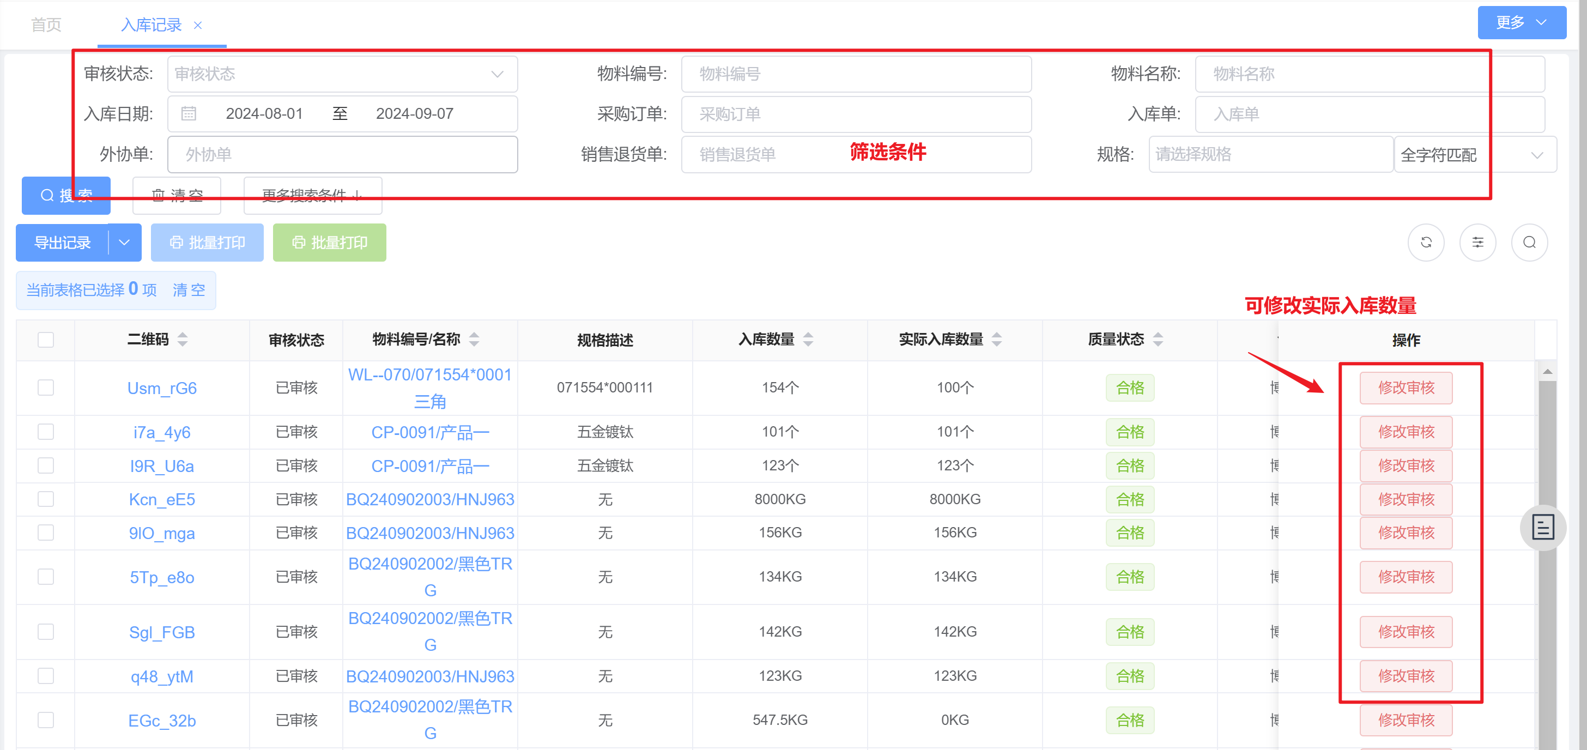
Task: Clear the table selection via 清空 link
Action: click(189, 289)
